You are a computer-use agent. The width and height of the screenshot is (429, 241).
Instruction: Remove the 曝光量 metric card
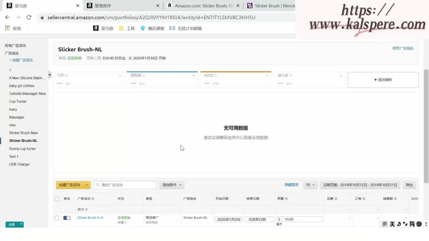[x=341, y=76]
